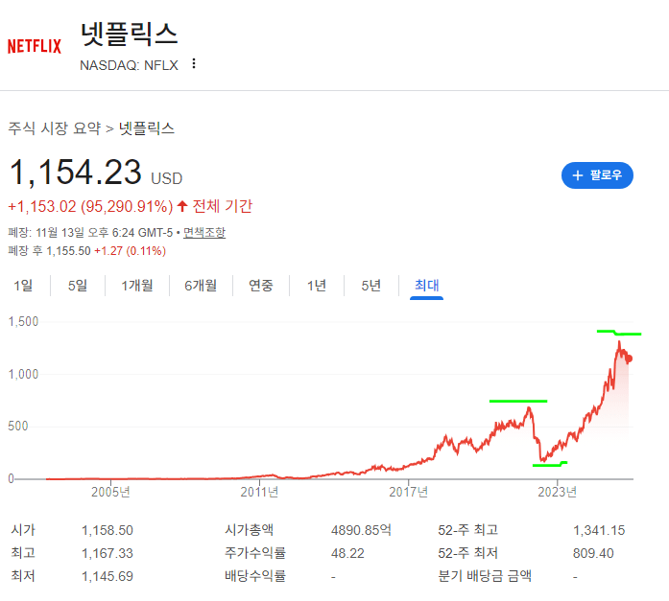The height and width of the screenshot is (601, 669).
Task: Click the 주가수익률 value 48.22
Action: pyautogui.click(x=347, y=553)
